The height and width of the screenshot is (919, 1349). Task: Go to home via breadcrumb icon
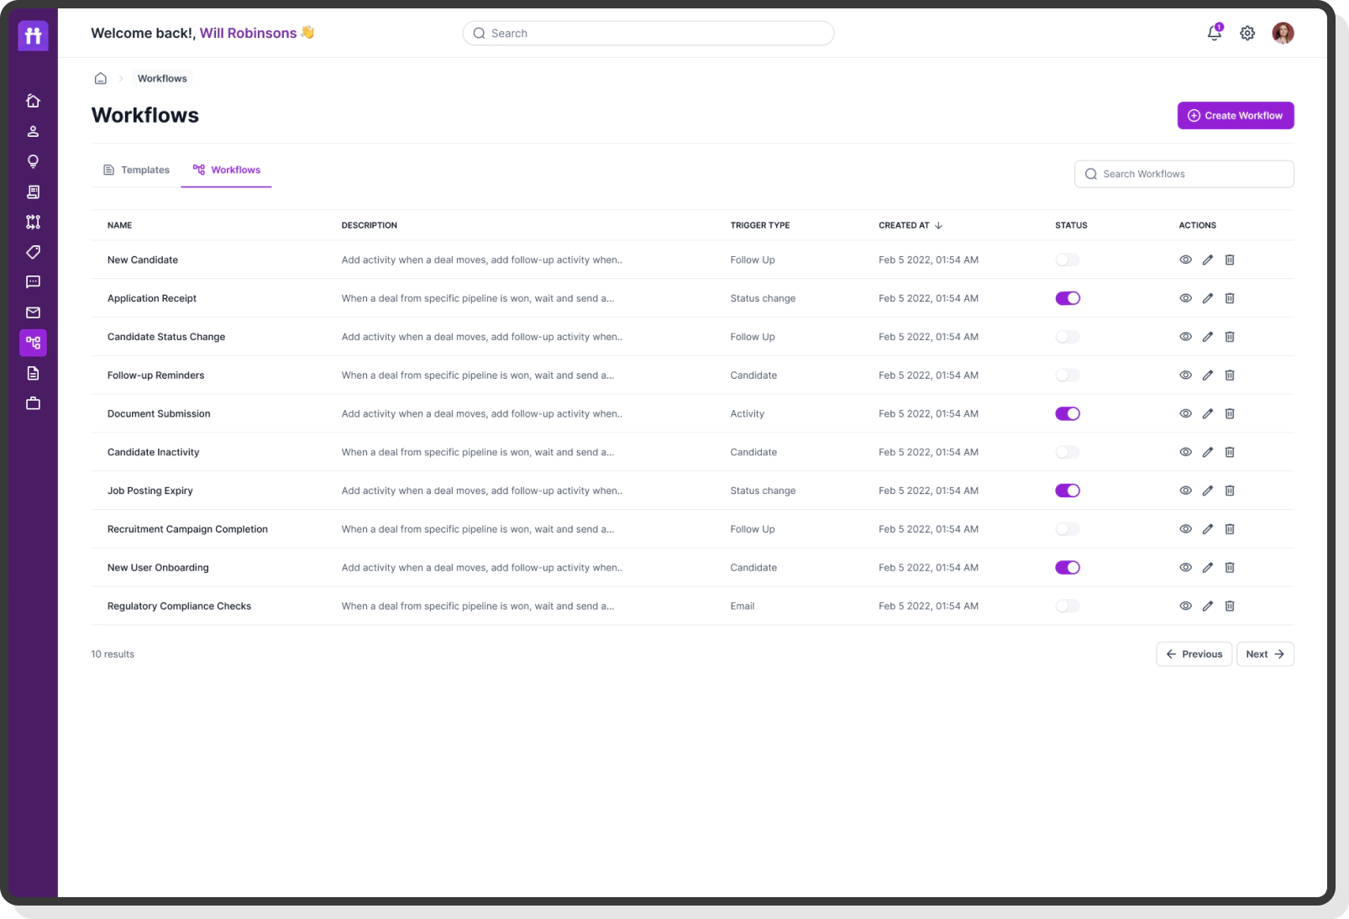coord(100,78)
